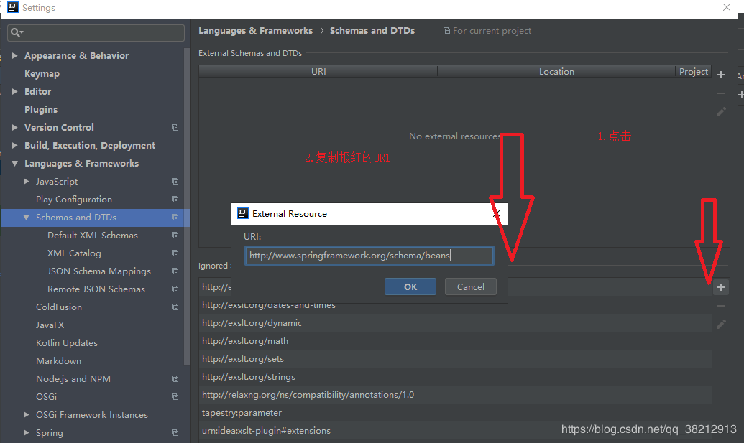Click project-level icon next to JavaScript
Screen dimensions: 744x443
click(175, 182)
